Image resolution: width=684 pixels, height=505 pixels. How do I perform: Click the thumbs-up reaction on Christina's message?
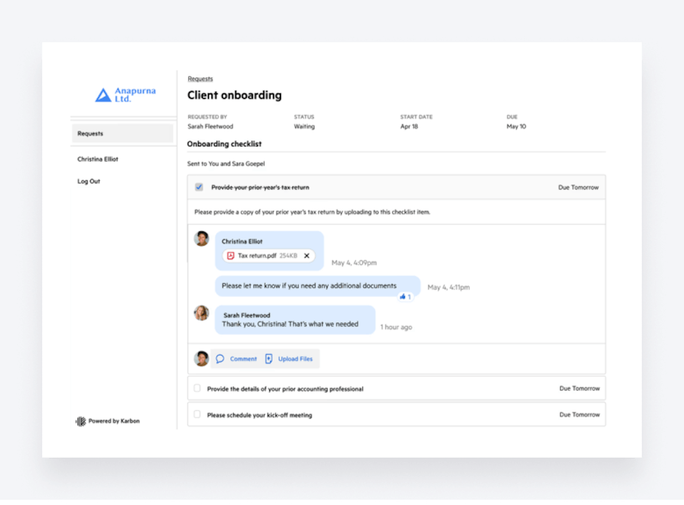click(406, 297)
